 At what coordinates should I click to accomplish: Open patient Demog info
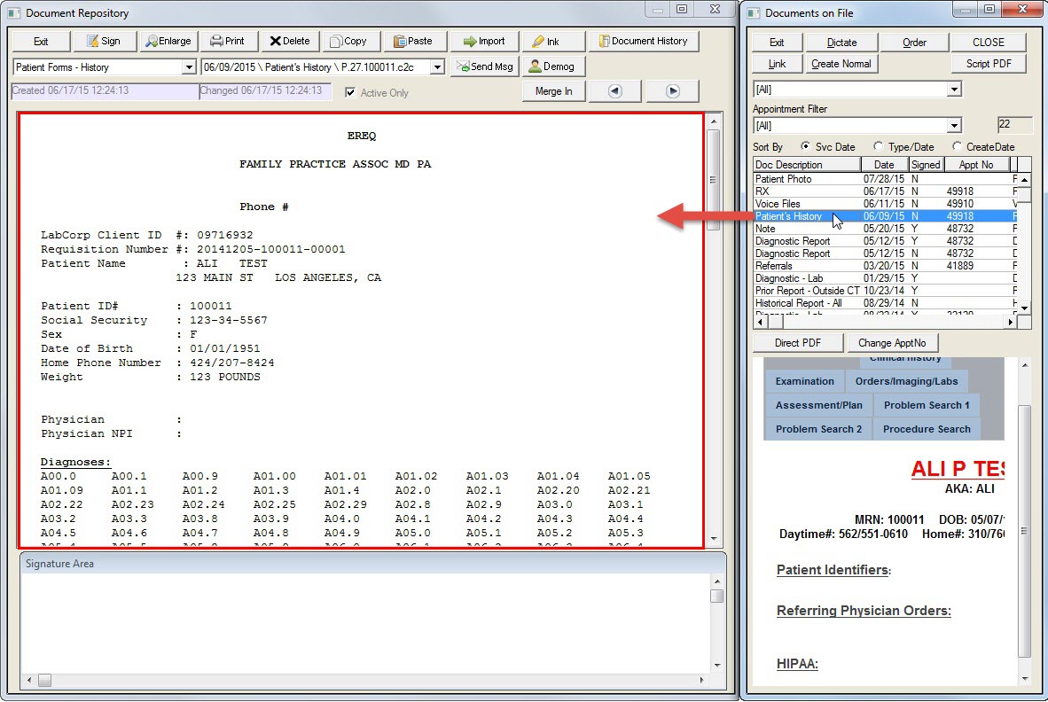click(552, 66)
